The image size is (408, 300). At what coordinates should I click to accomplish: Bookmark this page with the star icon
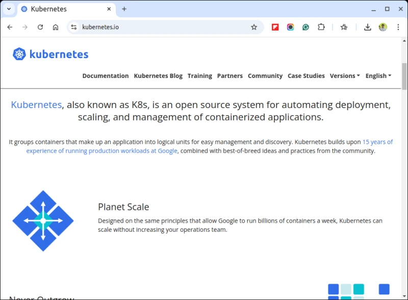coord(254,27)
